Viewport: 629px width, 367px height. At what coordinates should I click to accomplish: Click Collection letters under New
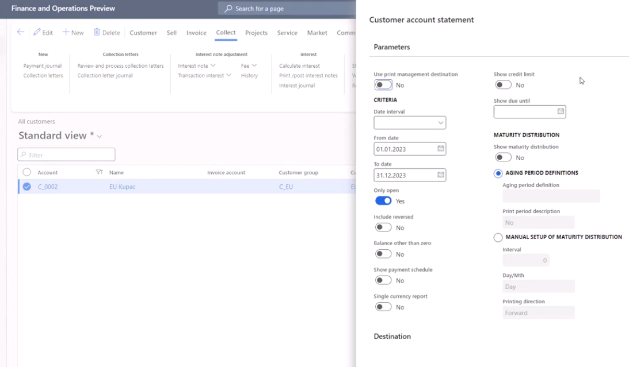[x=43, y=75]
